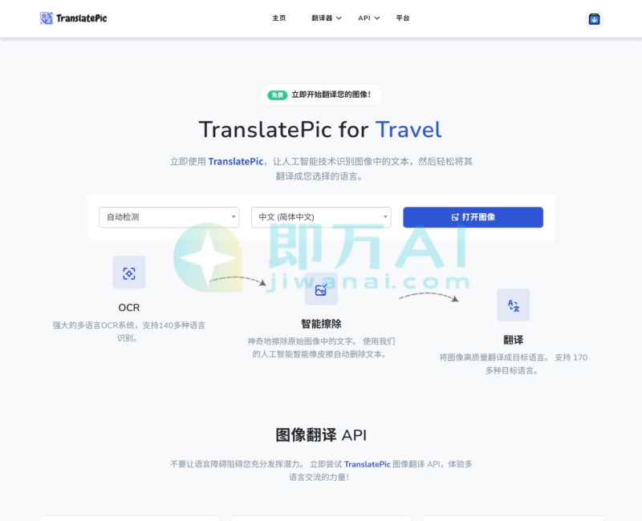
Task: Click the TranslatePic wordmark in the header
Action: (83, 18)
